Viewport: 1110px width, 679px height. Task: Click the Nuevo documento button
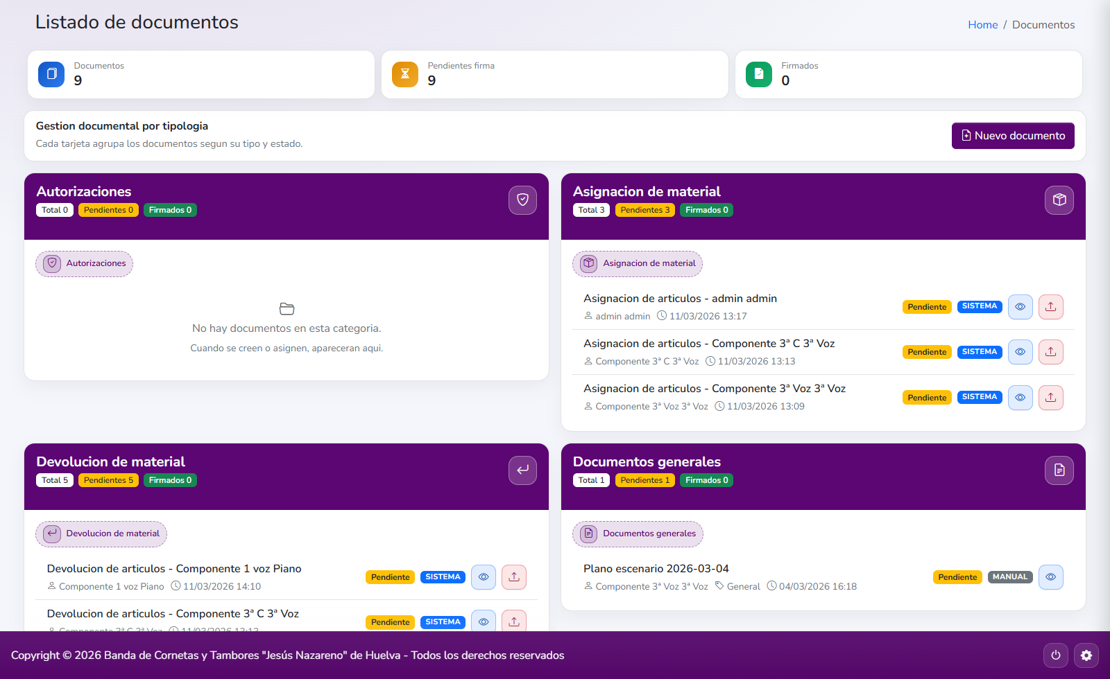point(1012,135)
